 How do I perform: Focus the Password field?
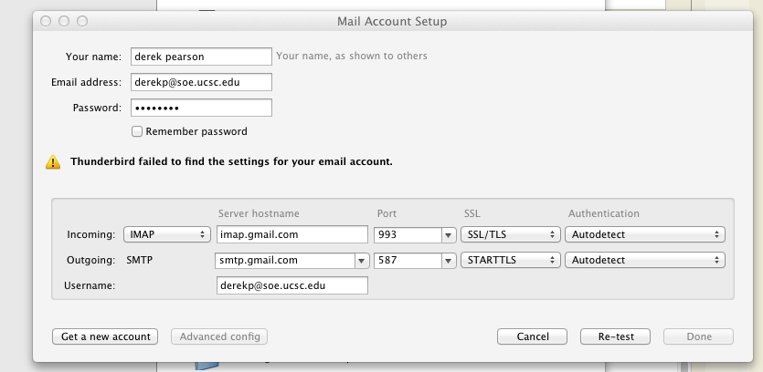coord(201,108)
